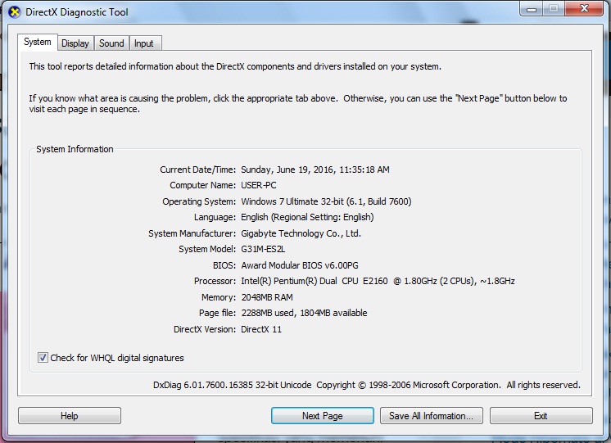The image size is (611, 443).
Task: Click the page file usage value
Action: [304, 313]
